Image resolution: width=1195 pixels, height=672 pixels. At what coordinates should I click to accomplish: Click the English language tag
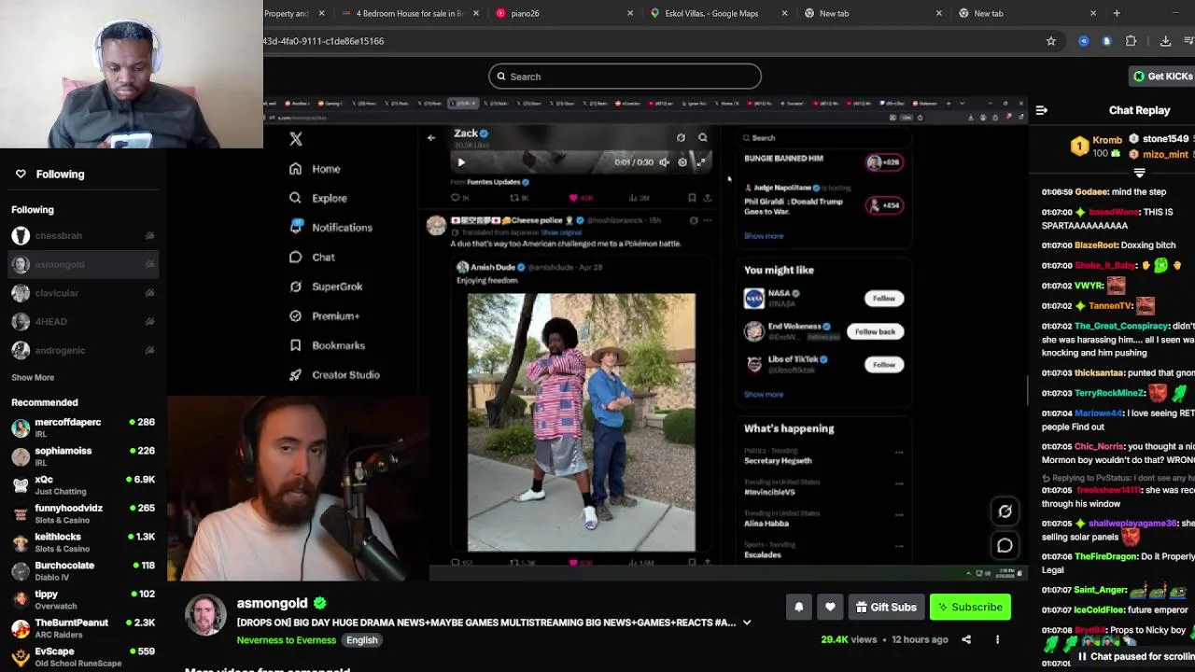tap(362, 640)
